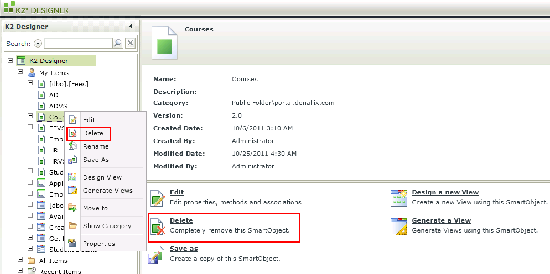Click the Generate Views icon in context menu
This screenshot has width=550, height=274.
click(72, 190)
